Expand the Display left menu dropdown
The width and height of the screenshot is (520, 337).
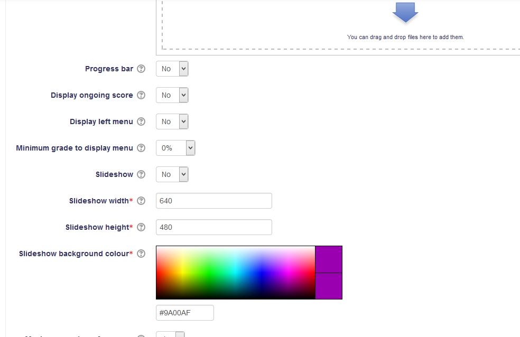pyautogui.click(x=172, y=121)
